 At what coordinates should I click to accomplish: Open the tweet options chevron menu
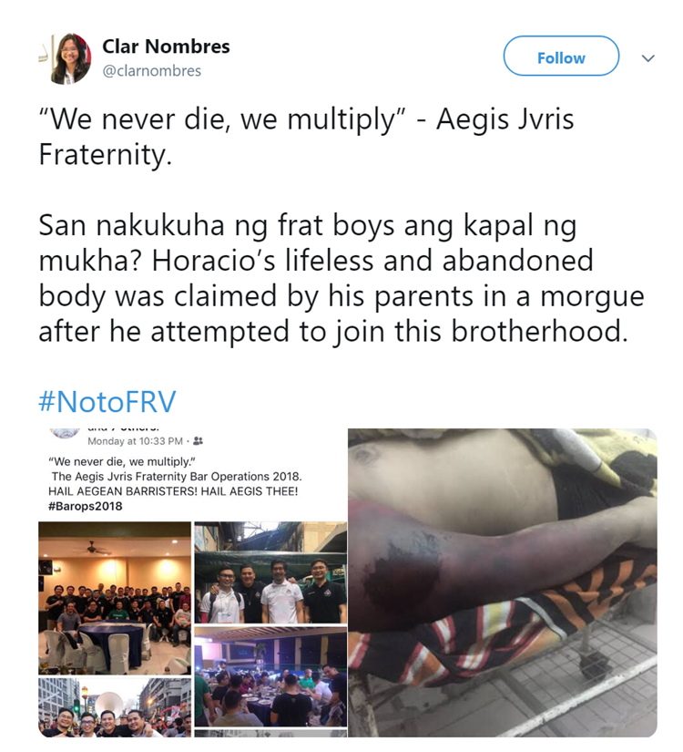point(648,58)
